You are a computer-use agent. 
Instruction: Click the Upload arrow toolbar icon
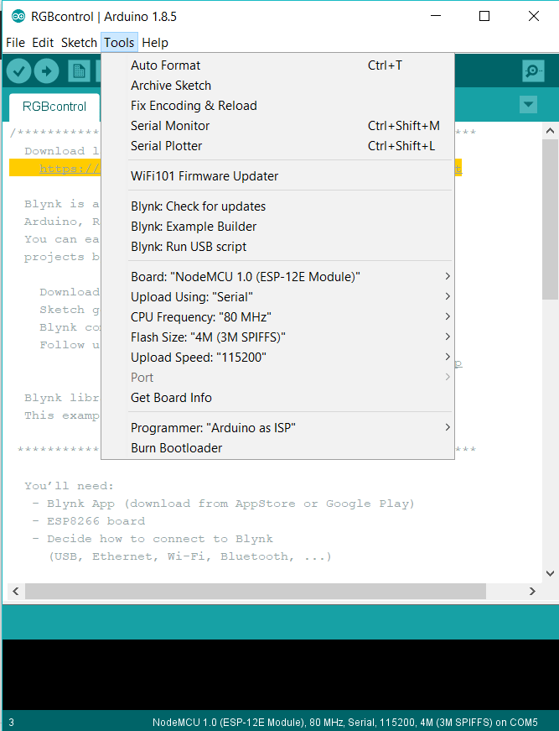click(47, 71)
